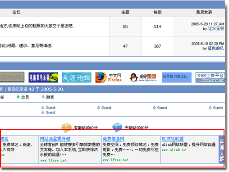The height and width of the screenshot is (172, 229).
Task: Open last poster 蓝色的风 profile
Action: 216,48
